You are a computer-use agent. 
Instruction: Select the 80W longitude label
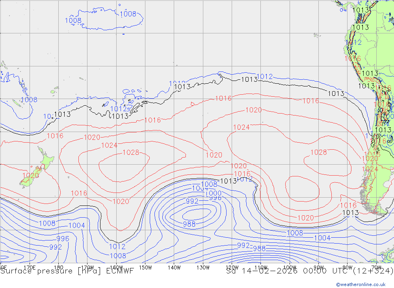[348, 268]
